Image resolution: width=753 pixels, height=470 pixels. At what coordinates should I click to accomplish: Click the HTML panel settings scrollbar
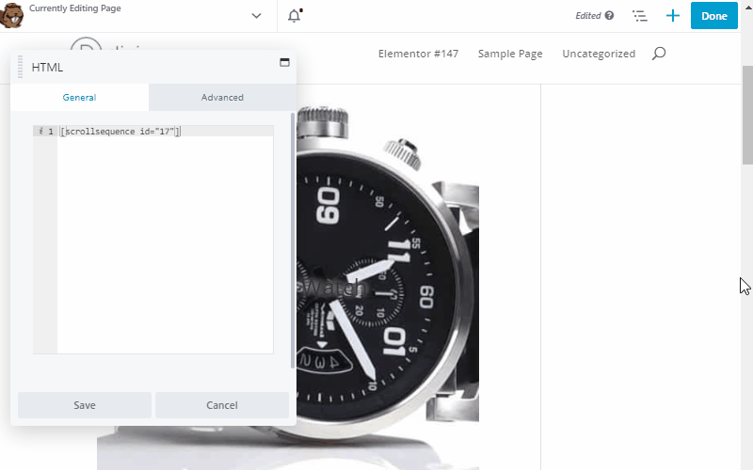coord(293,241)
